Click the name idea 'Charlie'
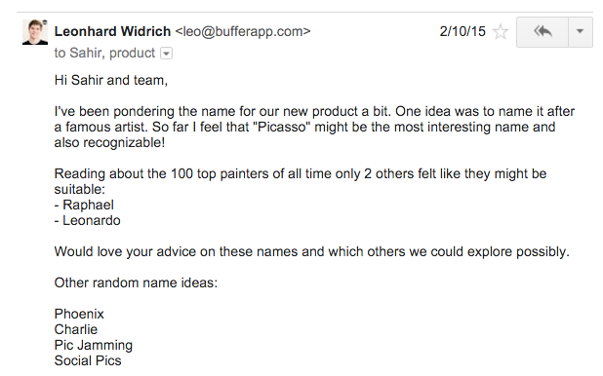The height and width of the screenshot is (376, 603). tap(76, 330)
